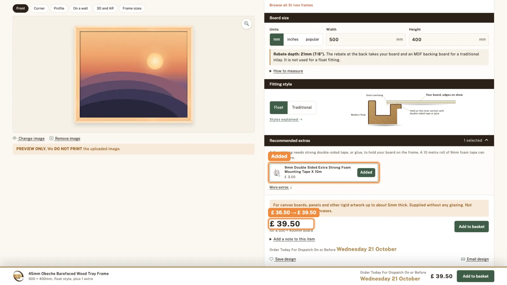Viewport: 507px width, 285px height.
Task: Click the mounting tape product thumbnail
Action: (x=277, y=172)
